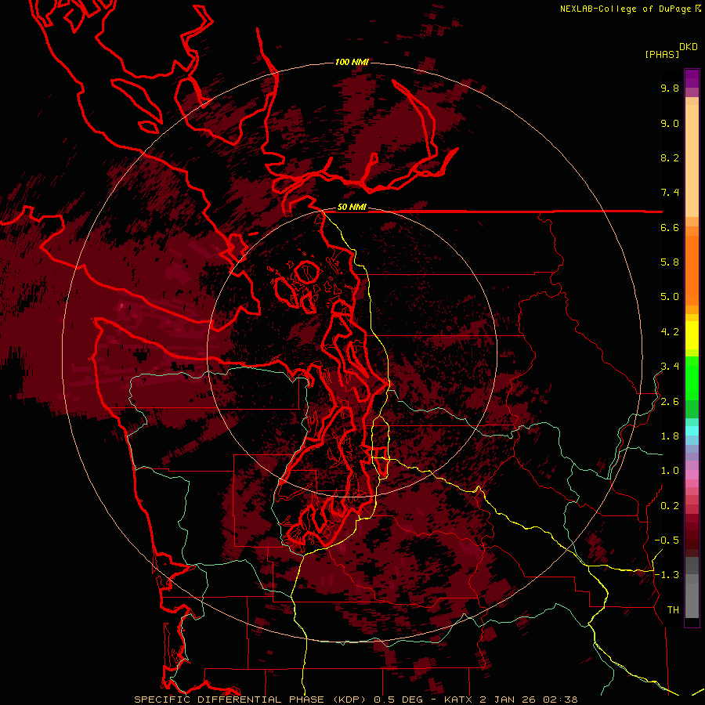Screen dimensions: 705x705
Task: Click the TH label on the scale
Action: (673, 610)
